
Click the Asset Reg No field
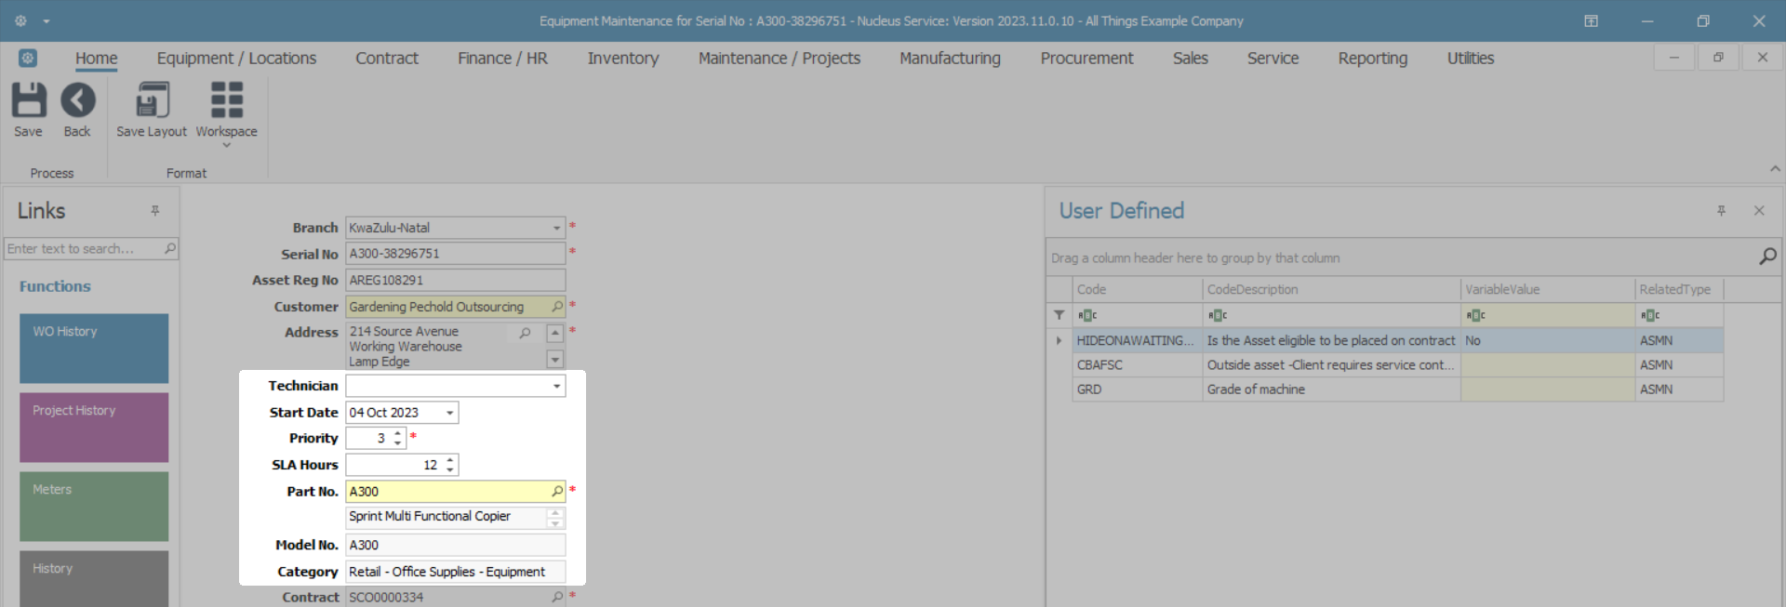coord(456,280)
